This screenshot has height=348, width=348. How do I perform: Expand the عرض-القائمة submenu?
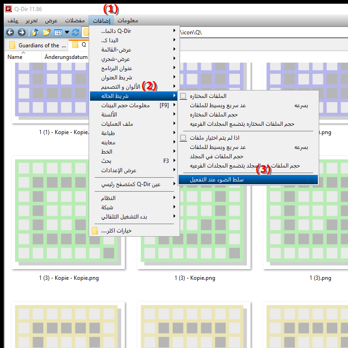point(134,50)
